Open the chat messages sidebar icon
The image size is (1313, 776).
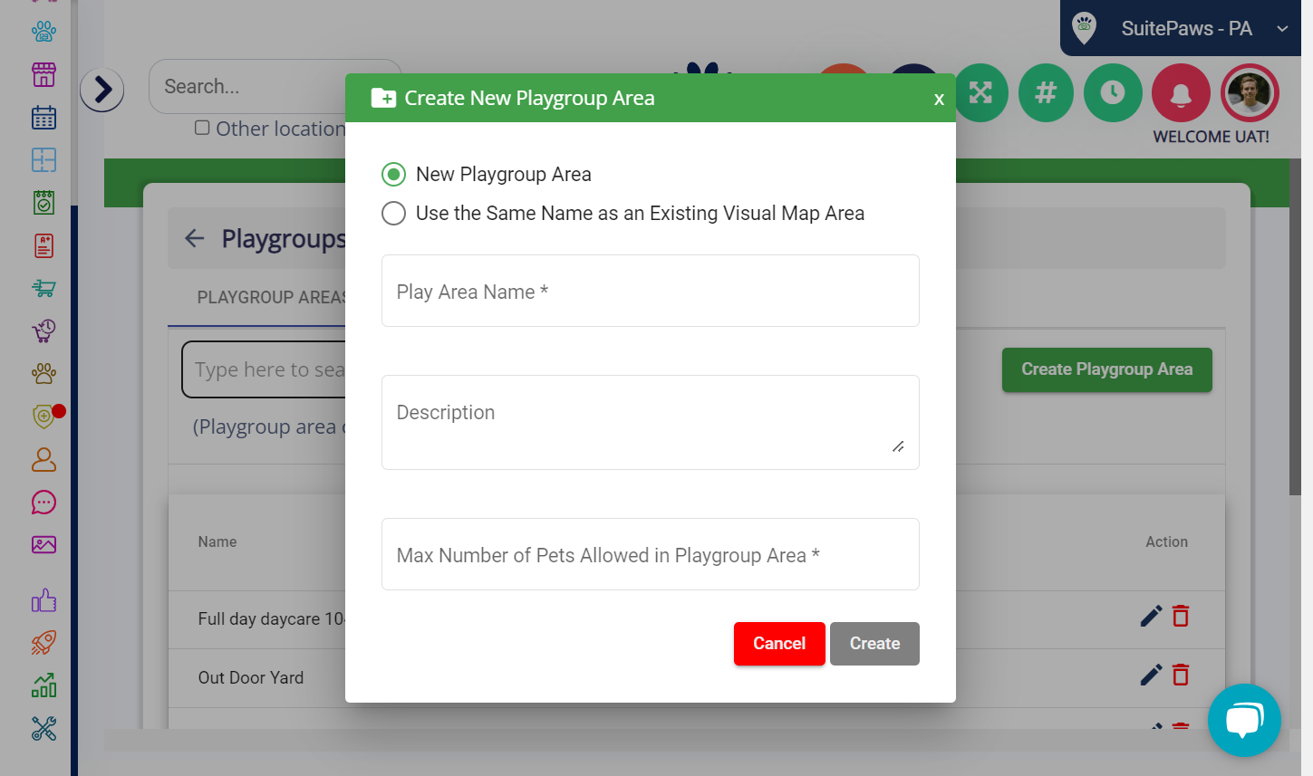tap(43, 502)
